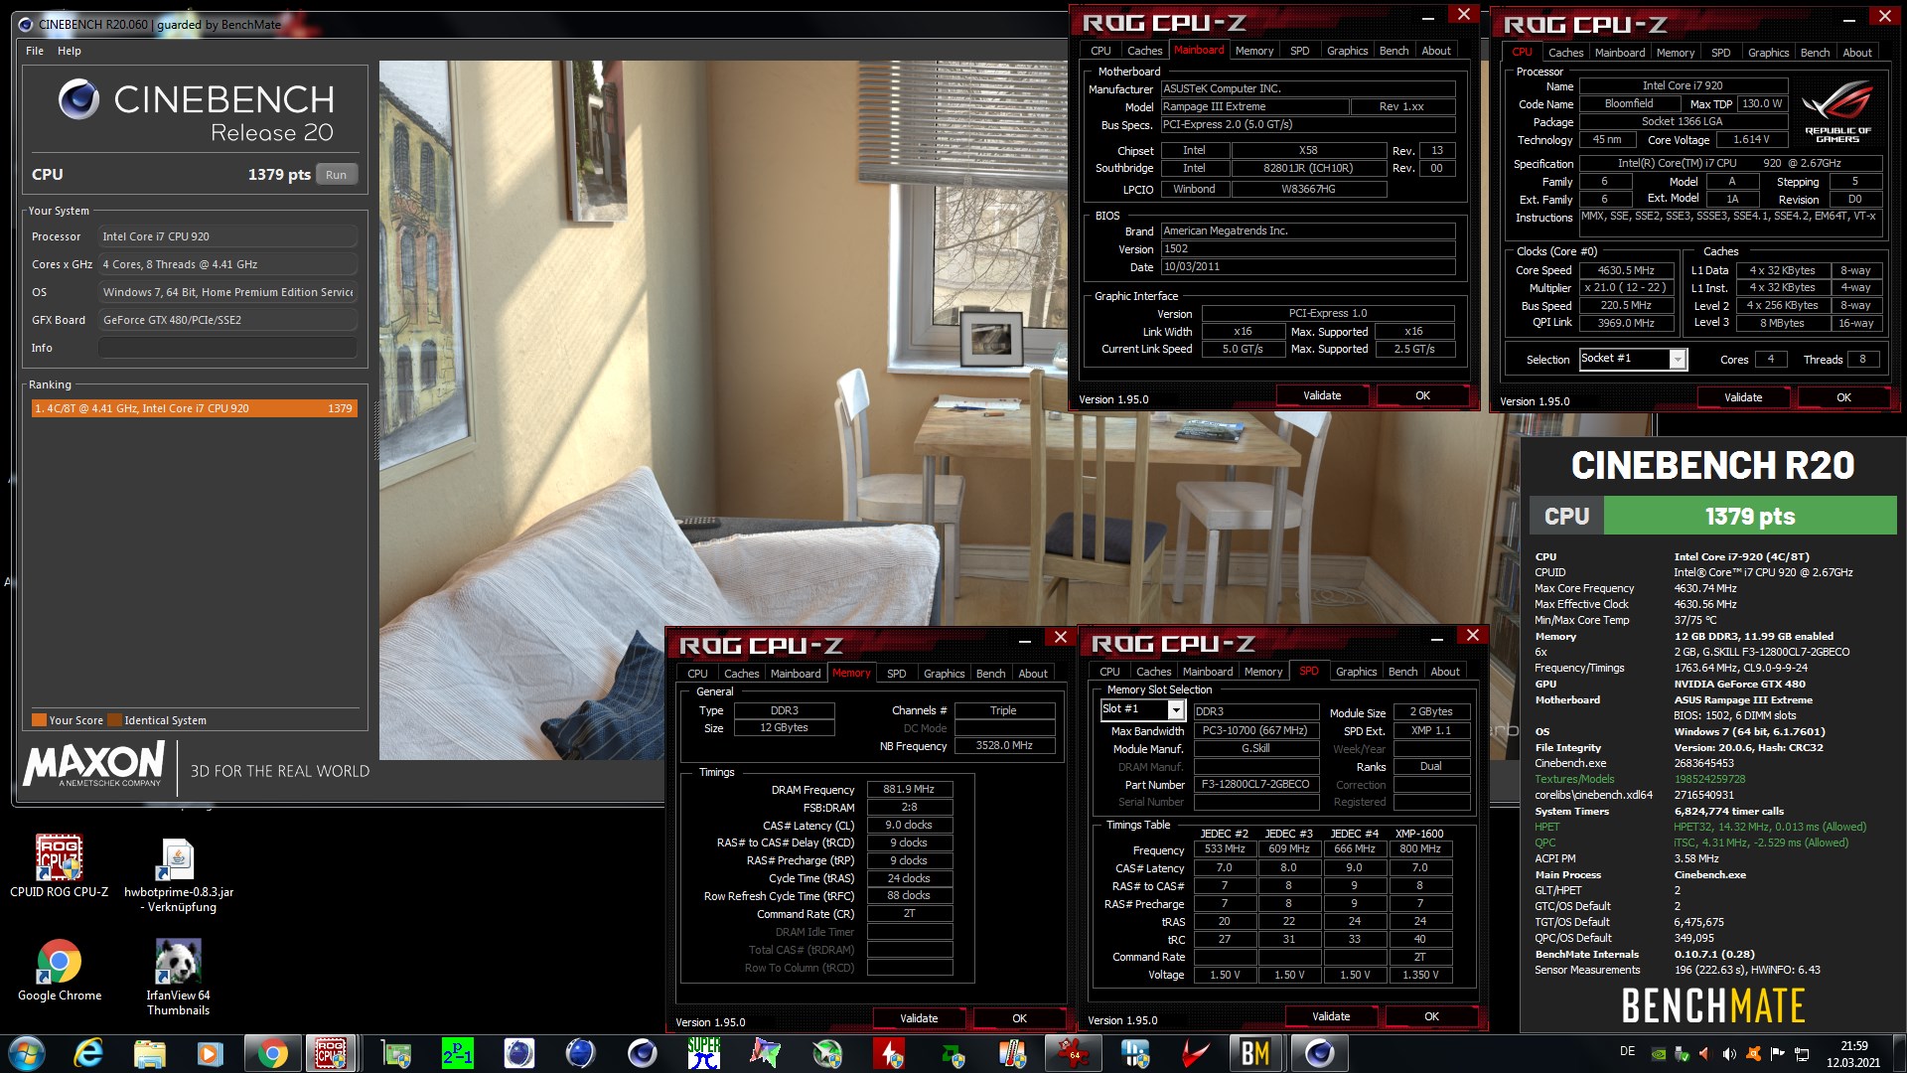Open Action Center flag tray icon
This screenshot has height=1073, width=1907.
pos(1777,1054)
